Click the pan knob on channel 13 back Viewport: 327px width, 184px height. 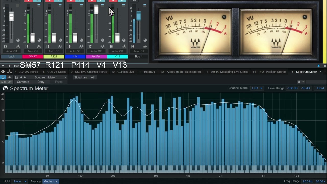pyautogui.click(x=18, y=40)
